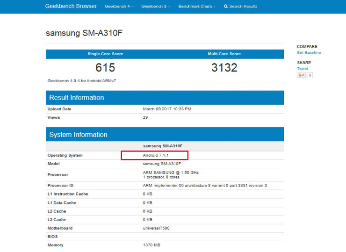The height and width of the screenshot is (252, 346).
Task: Click the G+1 share button
Action: tap(301, 75)
